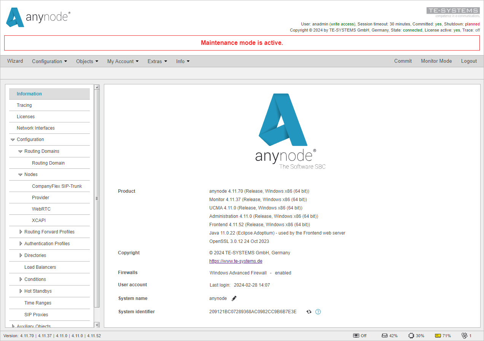484x341 pixels.
Task: Edit the system name with the pencil icon
Action: [234, 298]
